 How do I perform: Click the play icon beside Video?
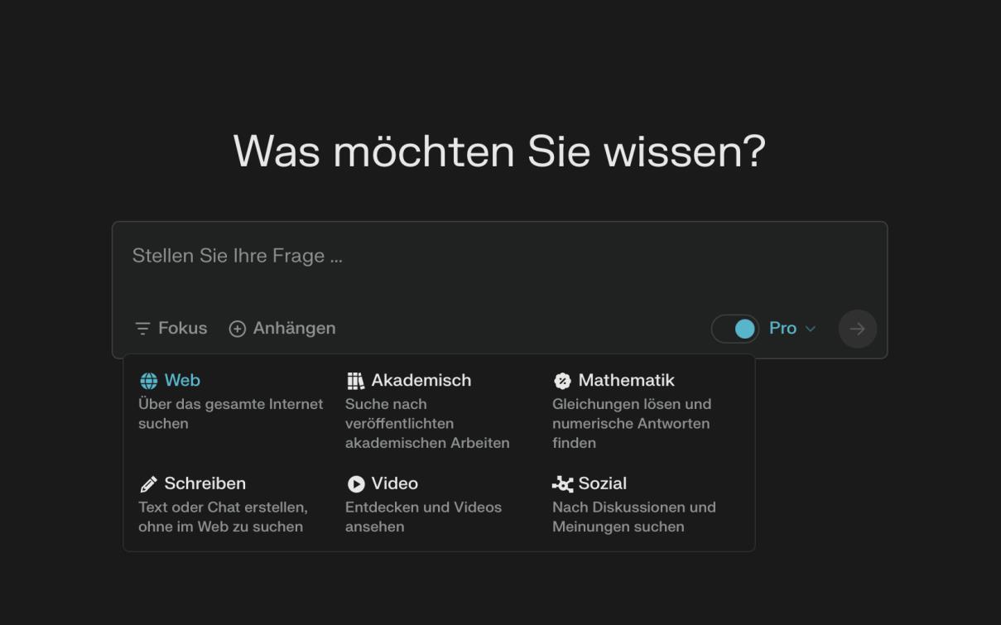click(356, 484)
